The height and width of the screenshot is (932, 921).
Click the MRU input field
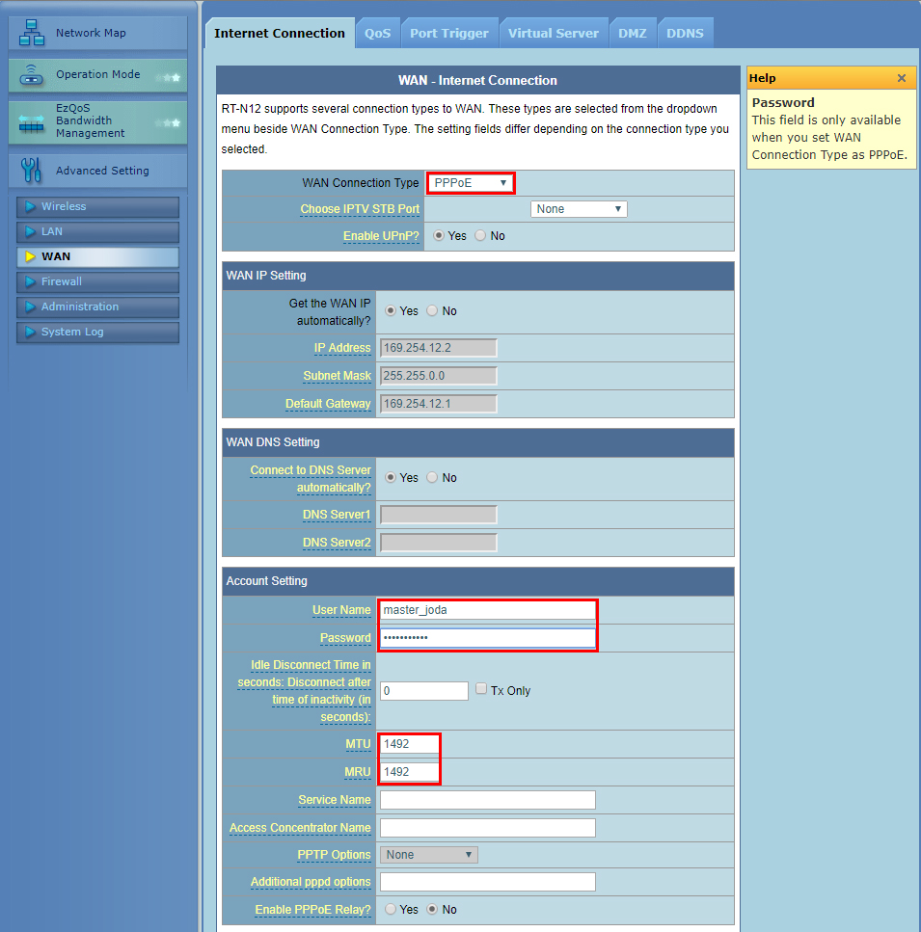410,772
